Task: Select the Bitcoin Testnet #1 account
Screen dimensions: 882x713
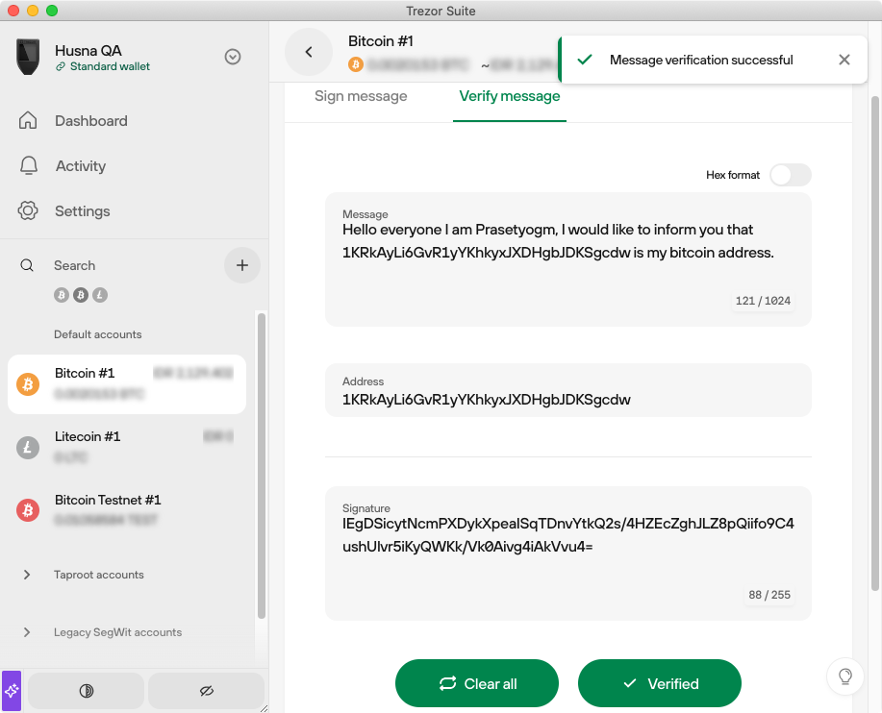Action: pos(127,510)
